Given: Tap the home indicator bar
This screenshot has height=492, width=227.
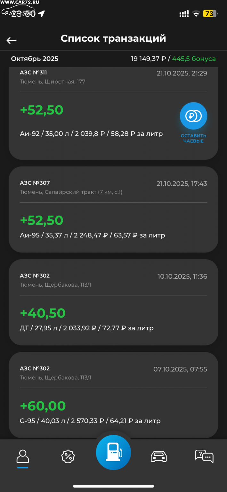Looking at the screenshot, I should (113, 486).
